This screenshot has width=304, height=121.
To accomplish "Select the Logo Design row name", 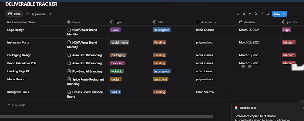I will coord(16,30).
